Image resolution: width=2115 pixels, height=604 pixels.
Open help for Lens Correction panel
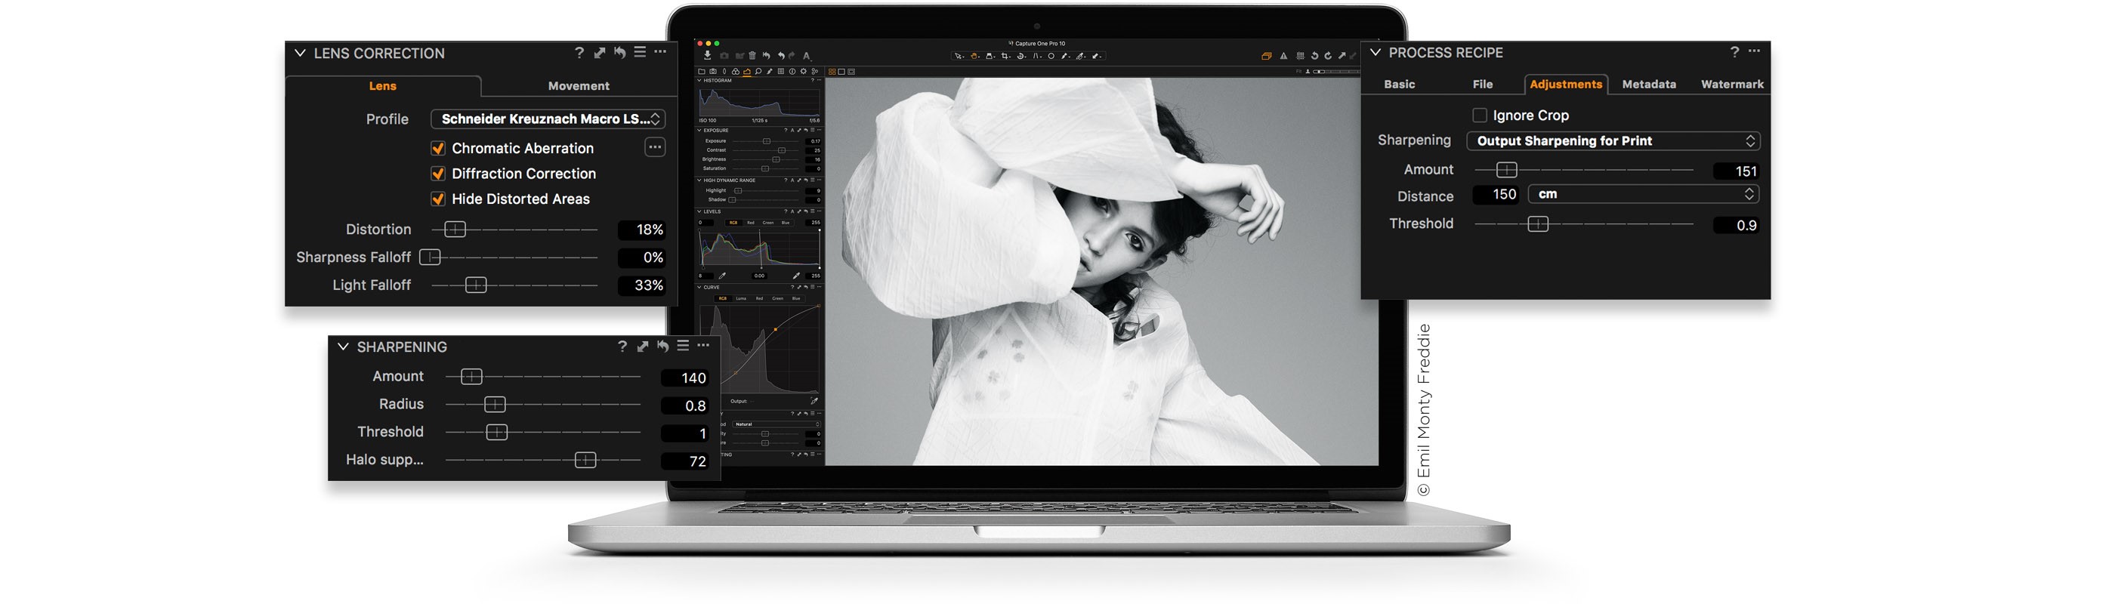click(579, 53)
